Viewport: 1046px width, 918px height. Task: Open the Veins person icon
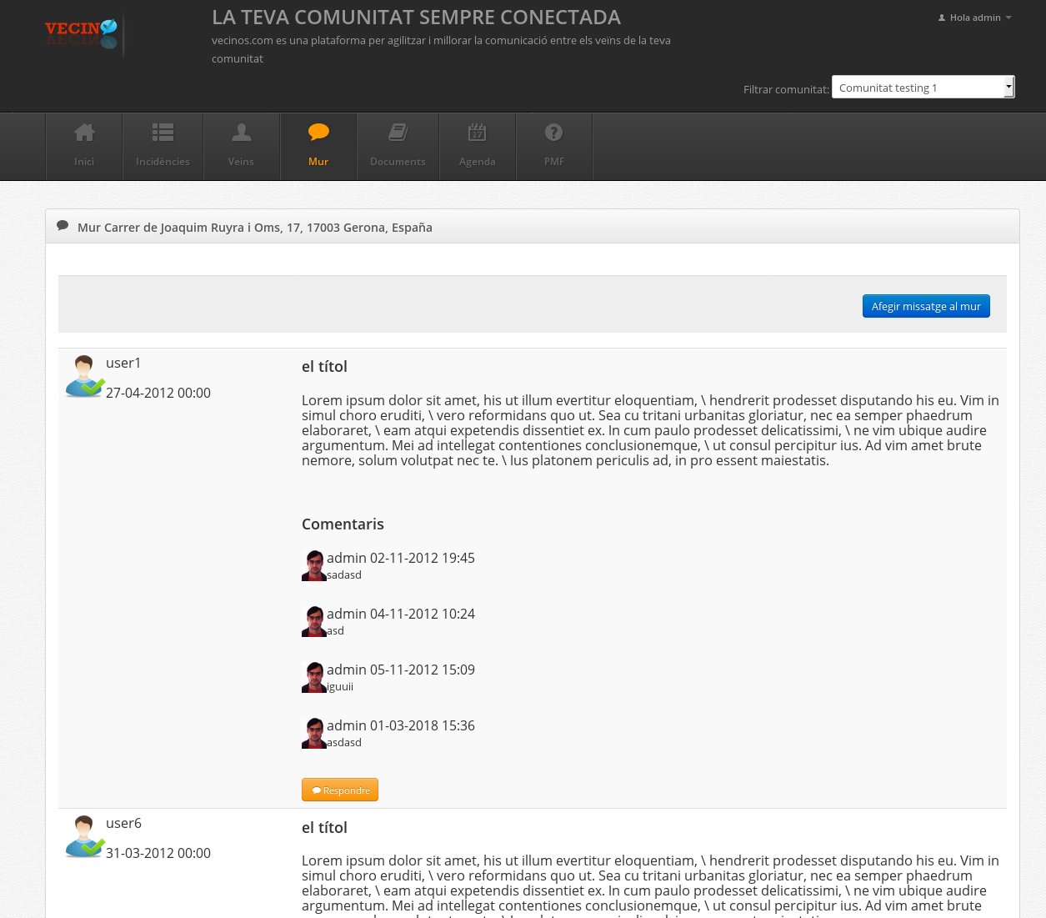pyautogui.click(x=241, y=133)
